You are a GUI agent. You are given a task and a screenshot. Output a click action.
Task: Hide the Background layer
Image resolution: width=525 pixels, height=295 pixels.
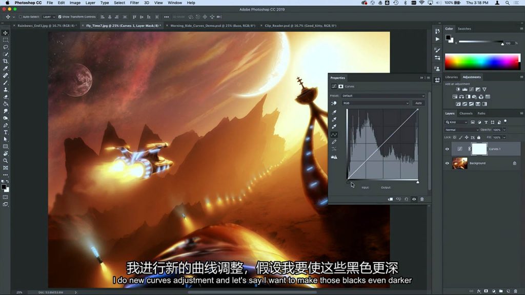(x=447, y=163)
